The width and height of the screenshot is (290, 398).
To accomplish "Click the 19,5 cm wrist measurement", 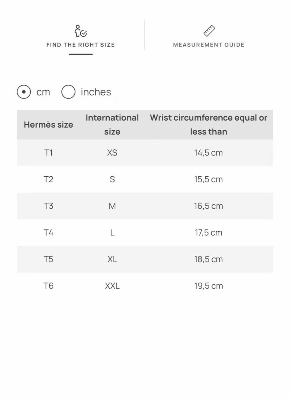I will point(208,286).
